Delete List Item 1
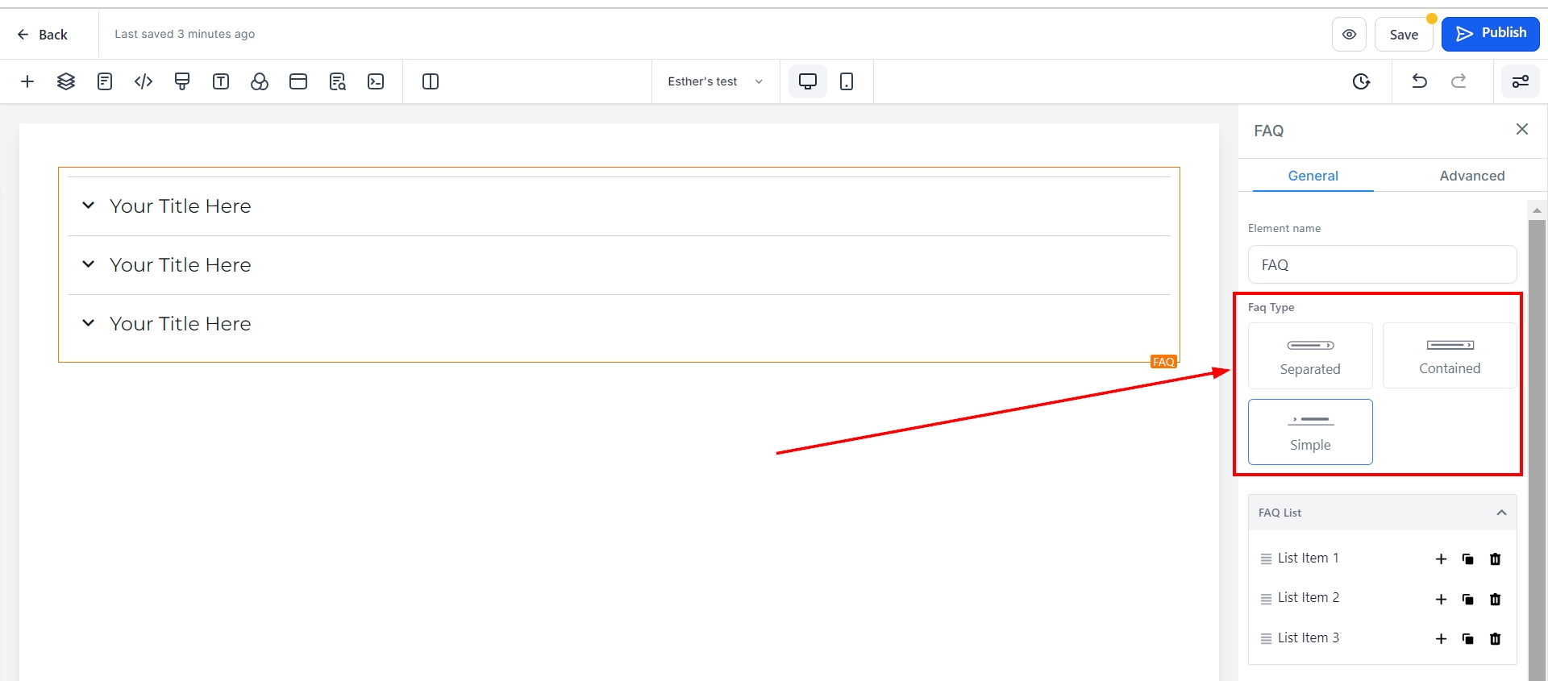 tap(1496, 559)
